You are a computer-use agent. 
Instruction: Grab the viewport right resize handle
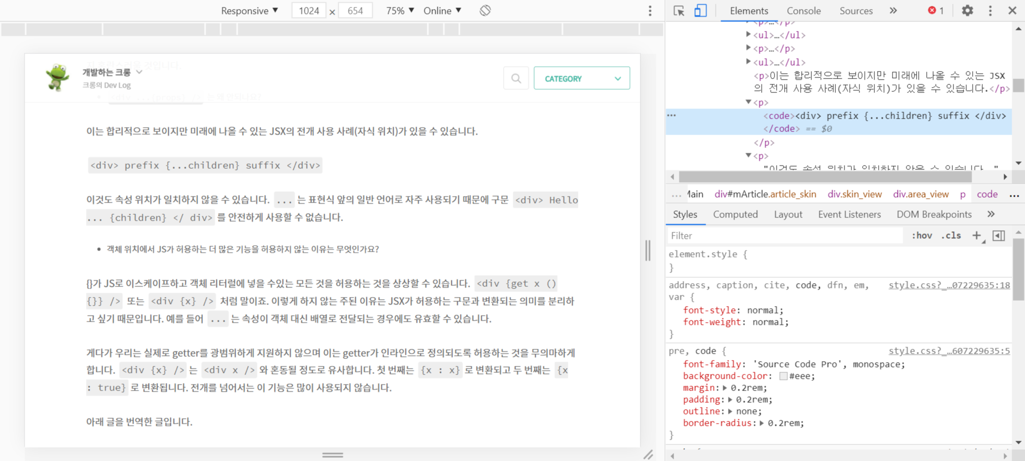(648, 251)
